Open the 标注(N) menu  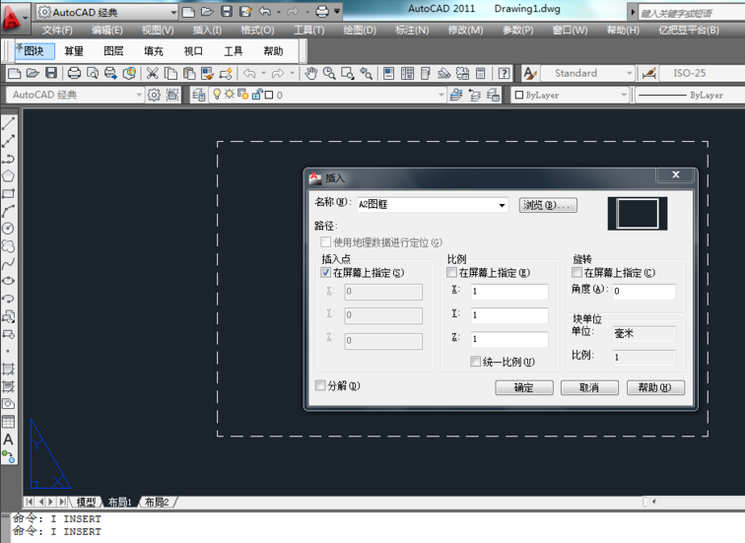[x=412, y=31]
